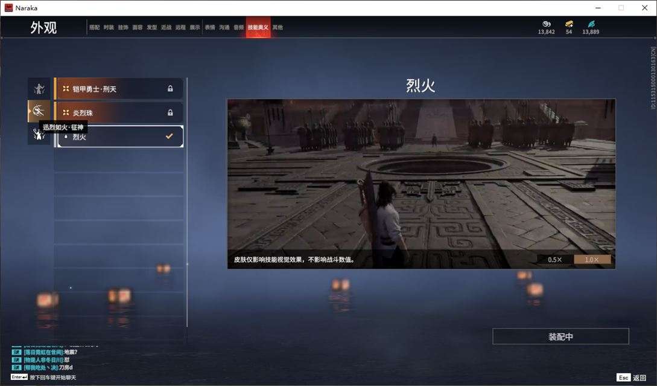Open the 炎烈珠 locked skin entry
Viewport: 657px width, 386px height.
coord(120,112)
